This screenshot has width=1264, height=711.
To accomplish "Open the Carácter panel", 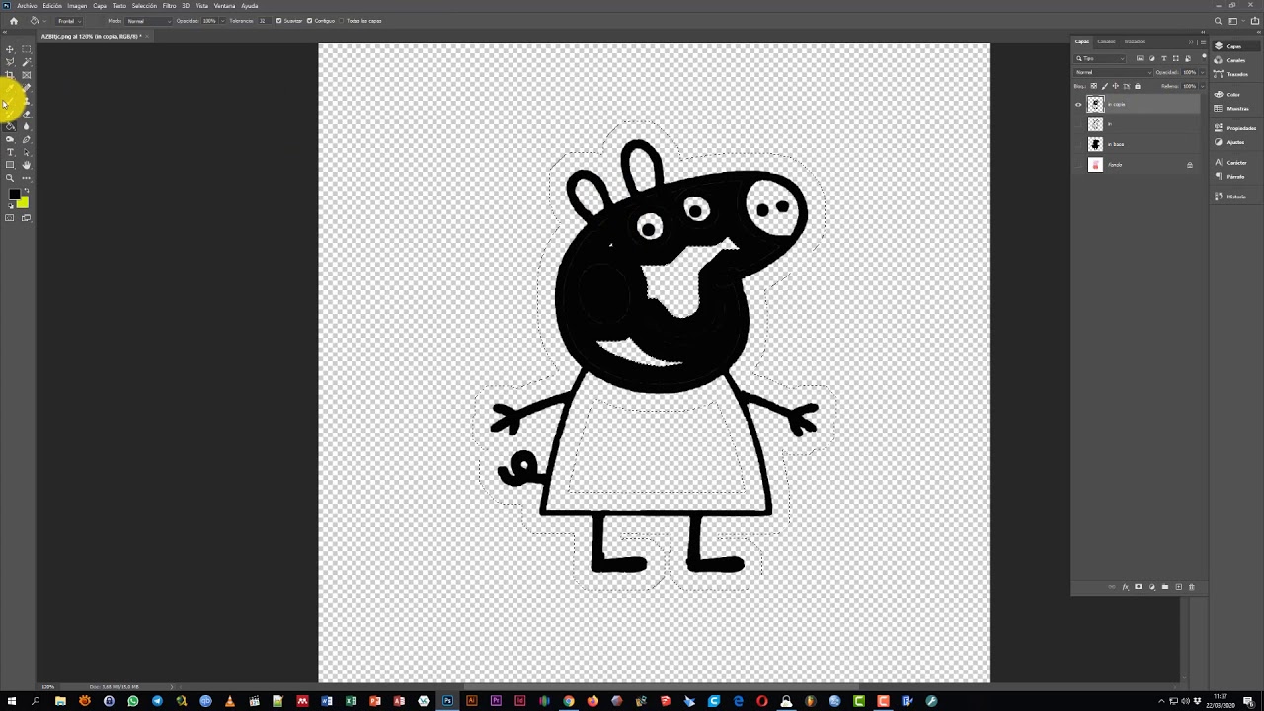I will (1230, 162).
